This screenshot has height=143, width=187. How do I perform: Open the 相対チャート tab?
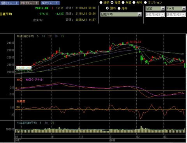tap(30, 3)
